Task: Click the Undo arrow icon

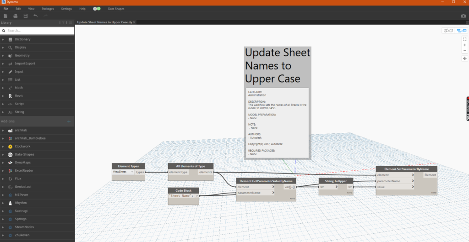Action: (36, 16)
